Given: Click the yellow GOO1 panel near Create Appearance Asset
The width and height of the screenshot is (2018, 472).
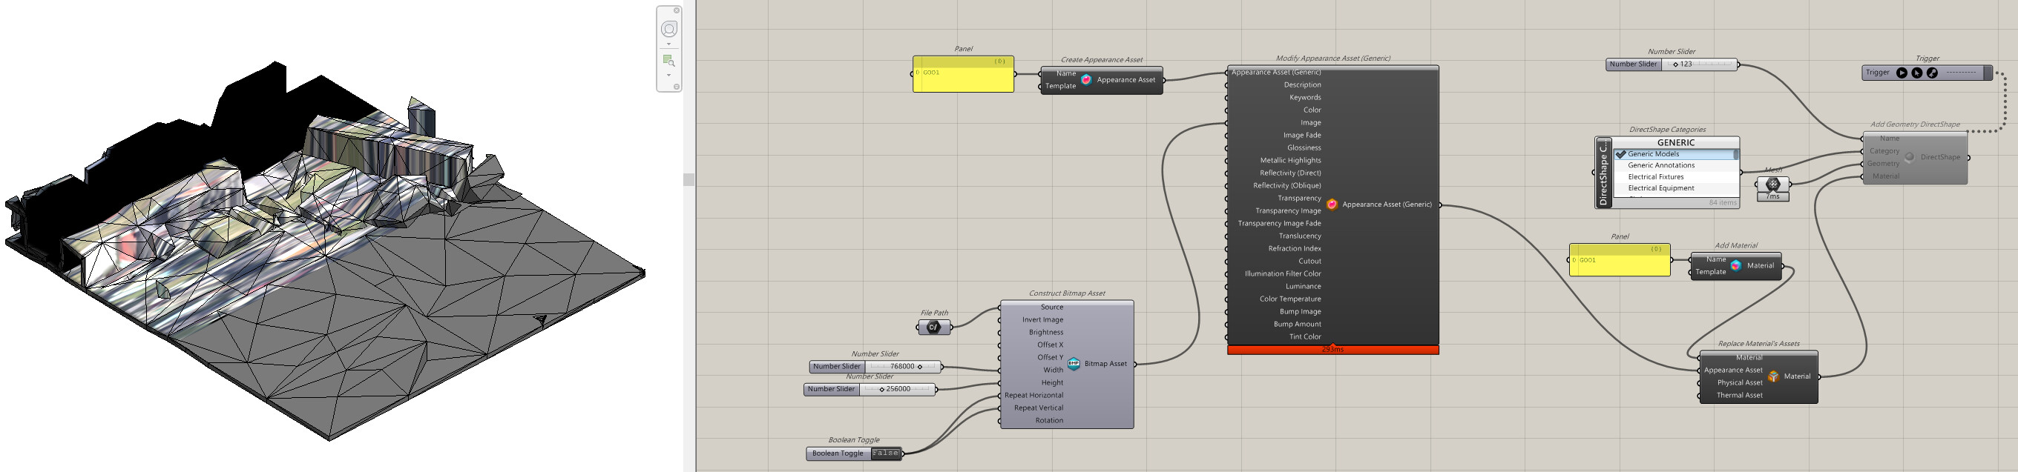Looking at the screenshot, I should 963,73.
